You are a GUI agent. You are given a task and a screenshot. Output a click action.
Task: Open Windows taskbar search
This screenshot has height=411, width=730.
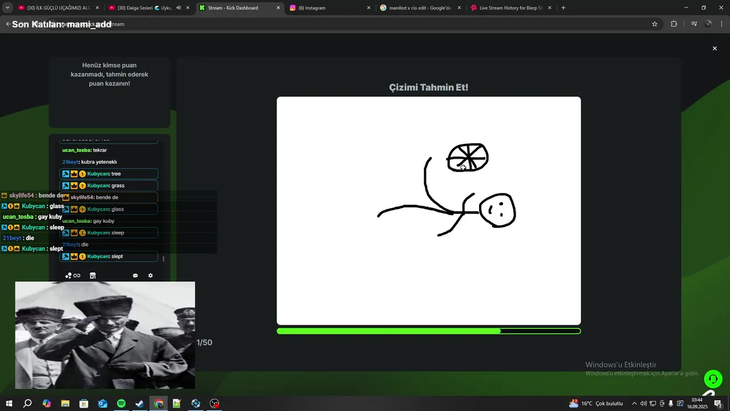click(27, 404)
